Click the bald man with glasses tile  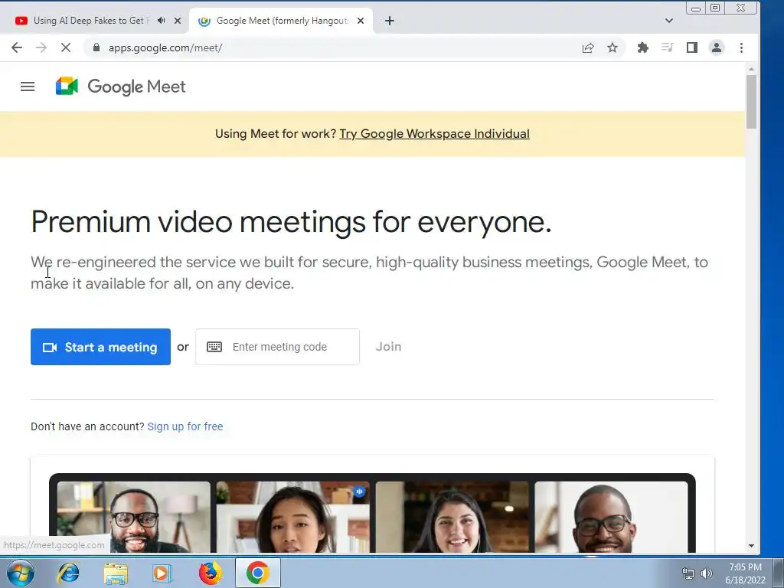click(611, 517)
